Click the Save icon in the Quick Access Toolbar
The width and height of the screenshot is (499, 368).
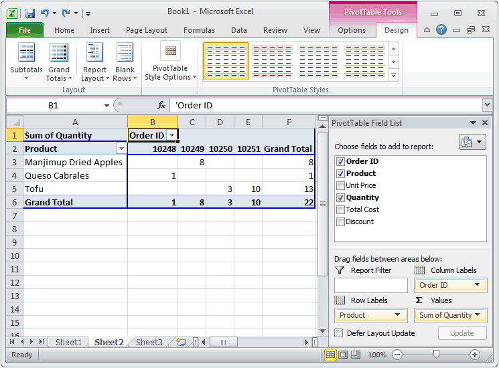pos(30,13)
